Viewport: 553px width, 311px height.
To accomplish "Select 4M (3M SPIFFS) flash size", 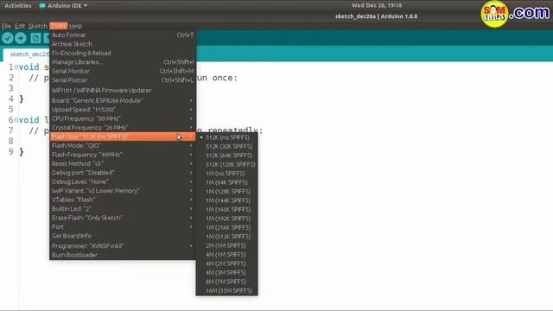I will point(226,273).
